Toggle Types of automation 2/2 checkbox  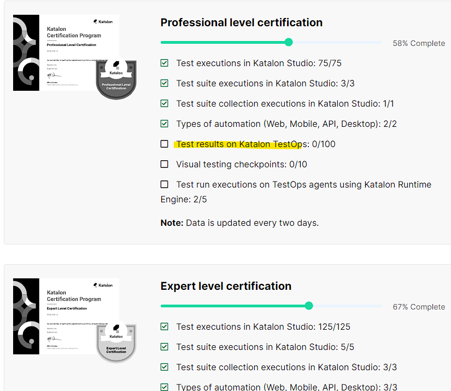[164, 124]
